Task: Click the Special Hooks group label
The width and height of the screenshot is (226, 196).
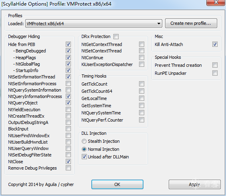Action: [168, 57]
